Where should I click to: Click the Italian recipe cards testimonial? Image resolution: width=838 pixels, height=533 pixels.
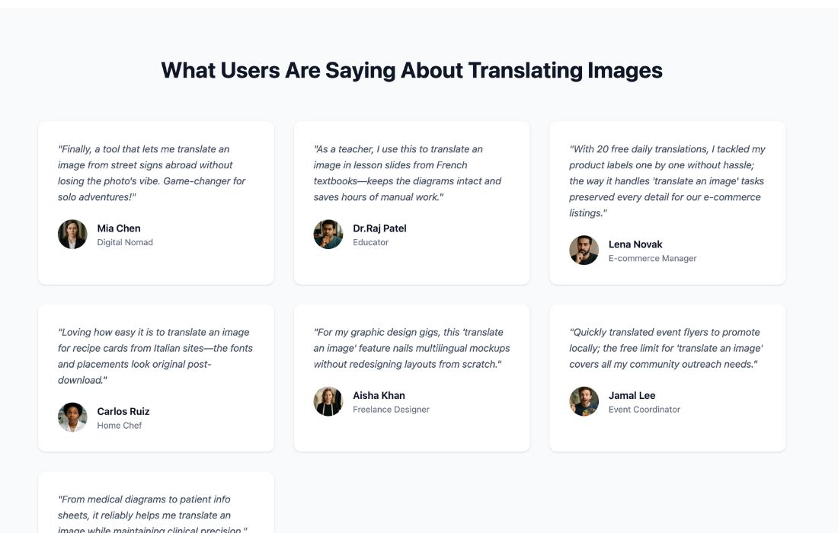[x=155, y=356]
